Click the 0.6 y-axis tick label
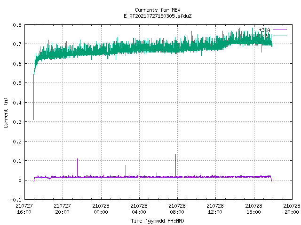Screen dimensions: 301x225 coord(17,64)
